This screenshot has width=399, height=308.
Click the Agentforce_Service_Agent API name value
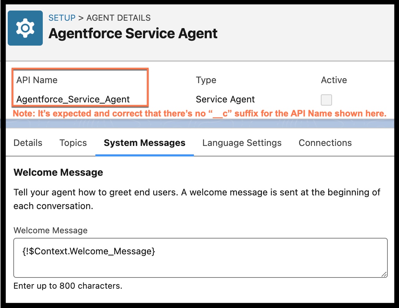[73, 99]
